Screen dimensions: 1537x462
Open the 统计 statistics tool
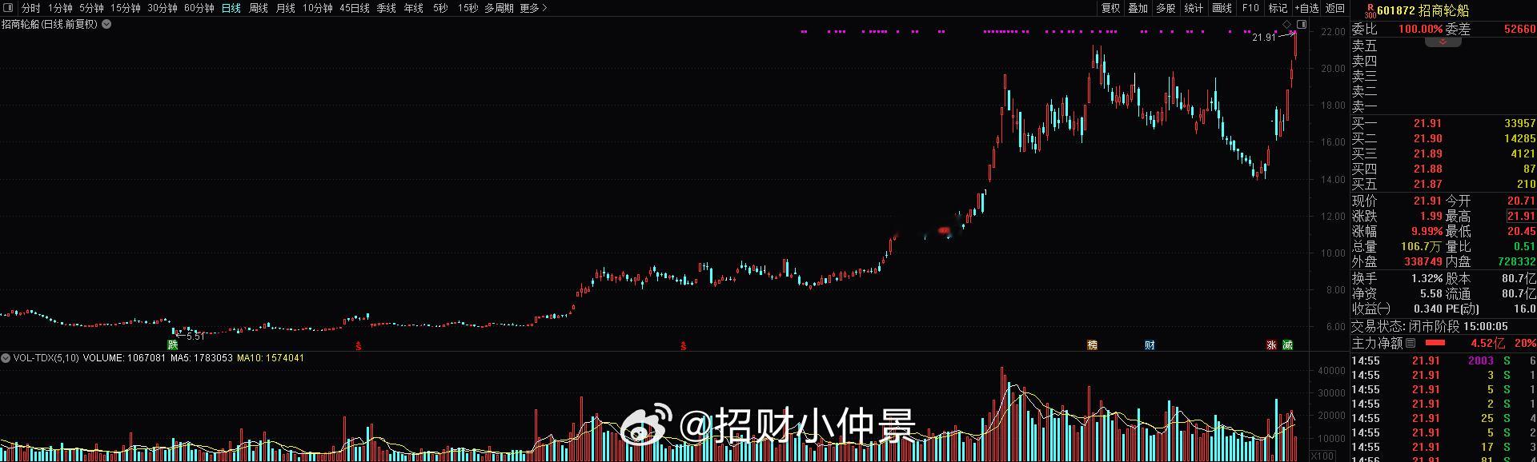pos(1194,8)
